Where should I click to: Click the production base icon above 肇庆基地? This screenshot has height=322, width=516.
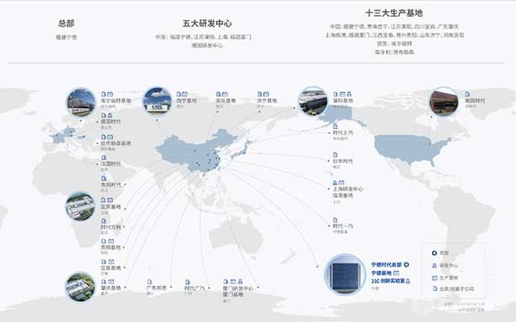click(111, 282)
